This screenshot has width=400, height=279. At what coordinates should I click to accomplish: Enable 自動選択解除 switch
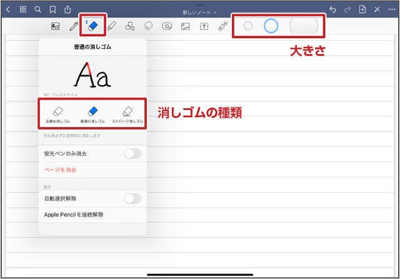tap(132, 198)
